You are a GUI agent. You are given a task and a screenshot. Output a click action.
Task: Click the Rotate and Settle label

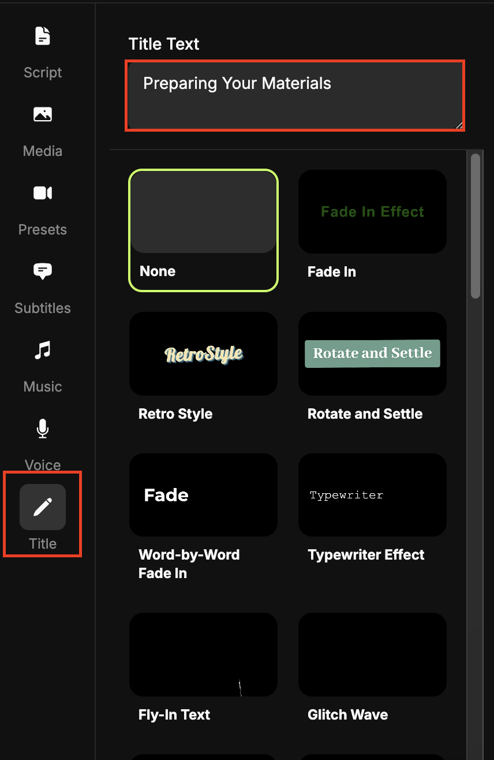(365, 414)
